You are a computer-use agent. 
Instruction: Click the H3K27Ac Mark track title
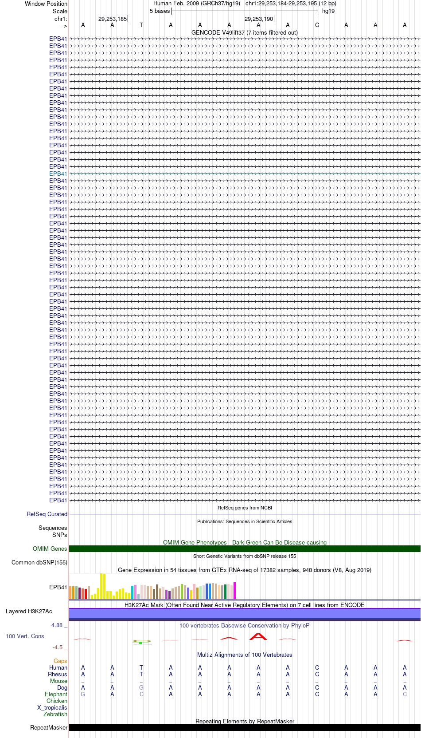(245, 605)
